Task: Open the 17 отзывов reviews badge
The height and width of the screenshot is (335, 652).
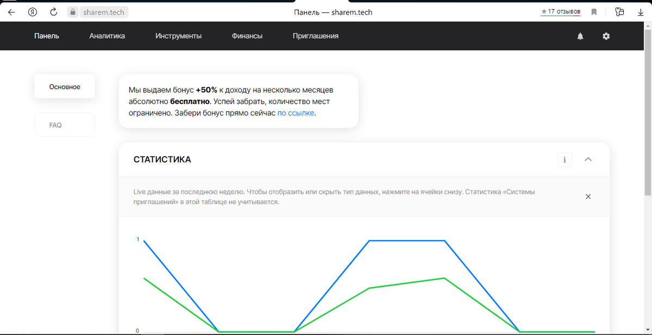Action: tap(561, 11)
